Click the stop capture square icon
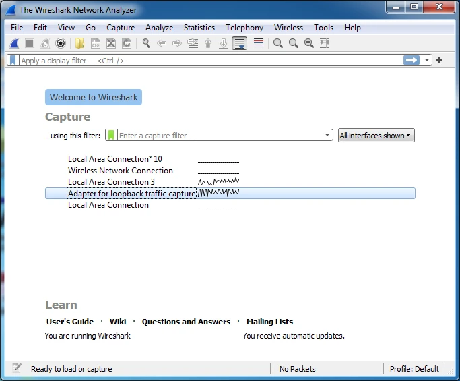The width and height of the screenshot is (460, 381). click(30, 43)
